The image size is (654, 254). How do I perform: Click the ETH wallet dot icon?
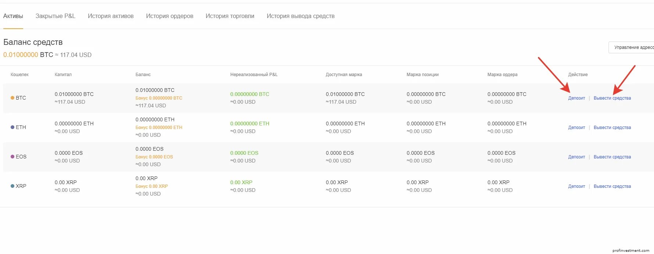point(12,127)
